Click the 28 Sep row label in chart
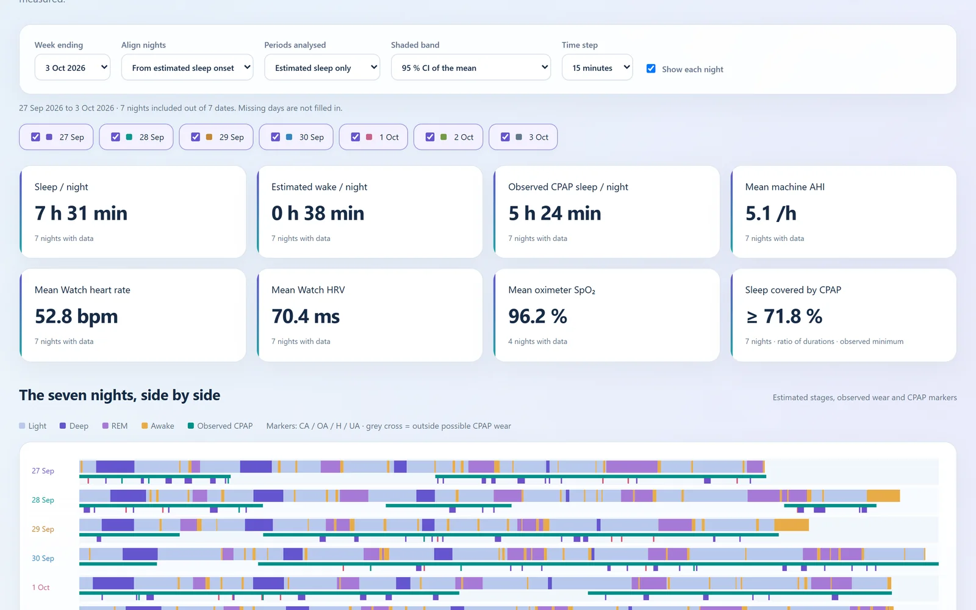 (x=43, y=500)
